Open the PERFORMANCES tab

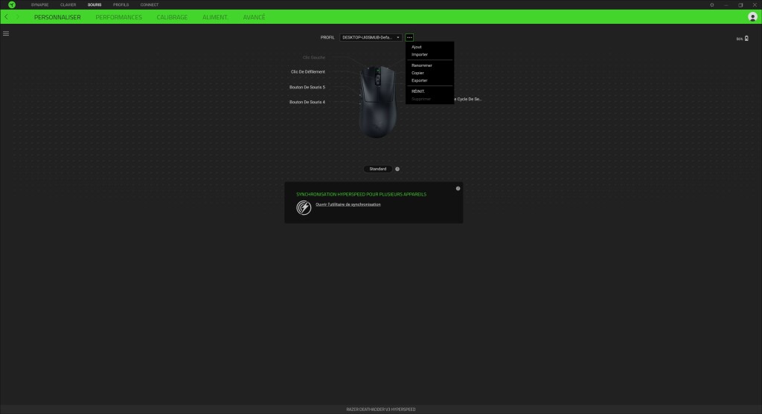[118, 17]
